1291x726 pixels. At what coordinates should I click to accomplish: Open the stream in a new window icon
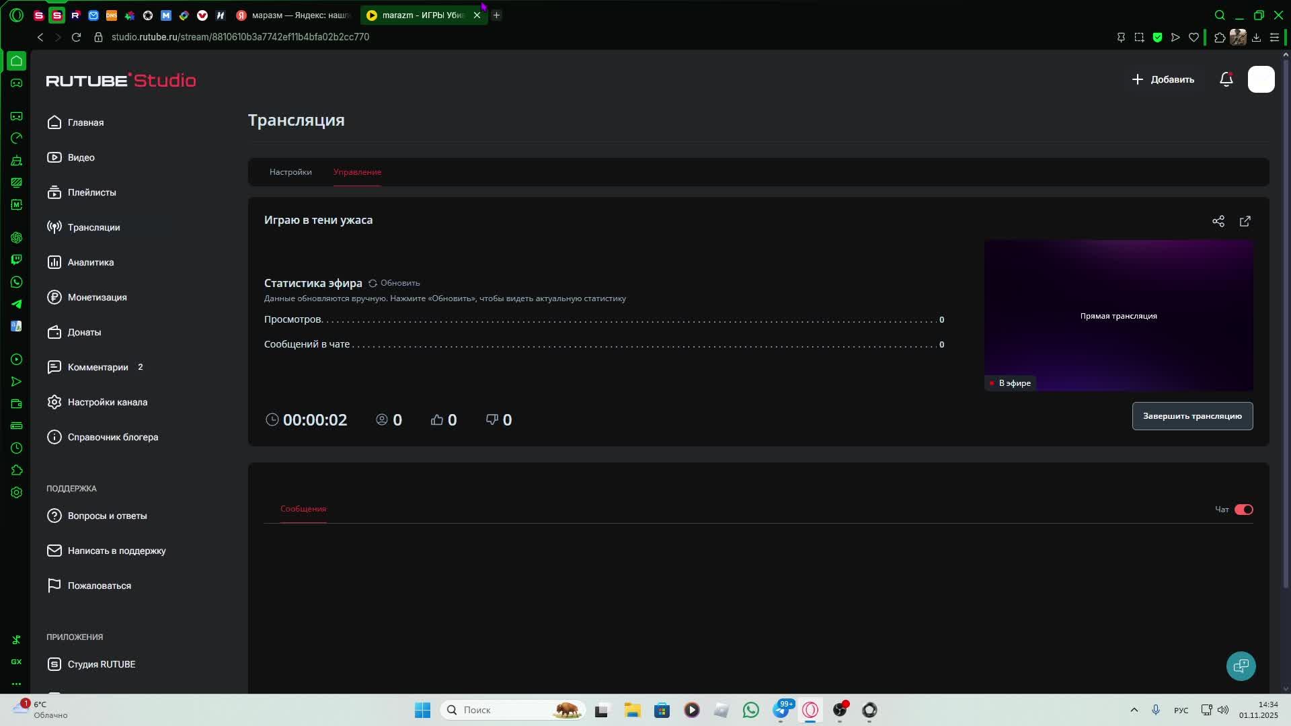pyautogui.click(x=1245, y=221)
